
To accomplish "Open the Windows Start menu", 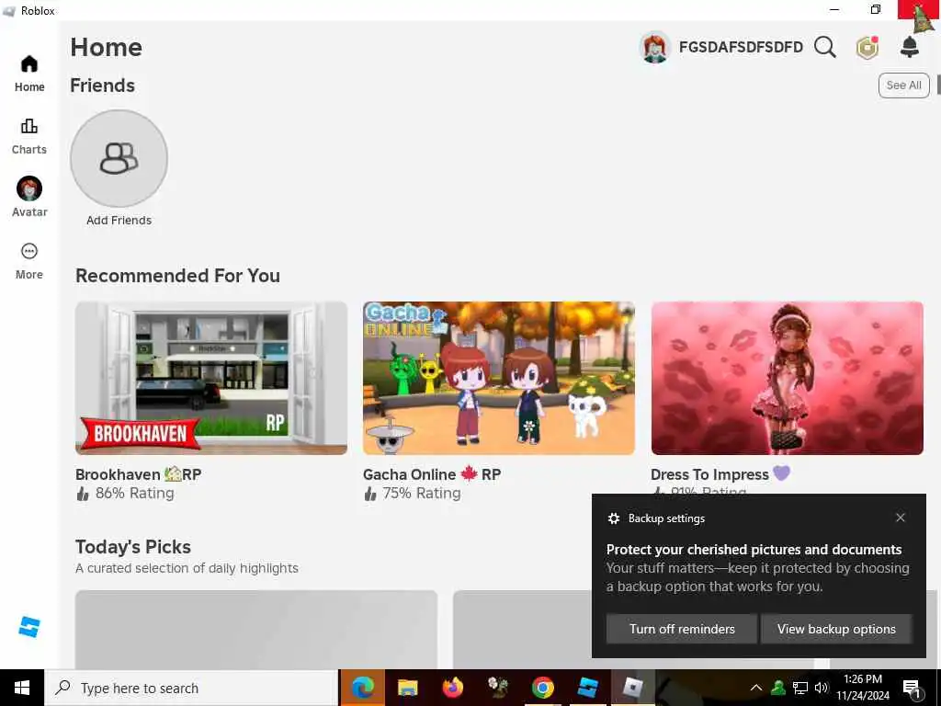I will [x=22, y=688].
